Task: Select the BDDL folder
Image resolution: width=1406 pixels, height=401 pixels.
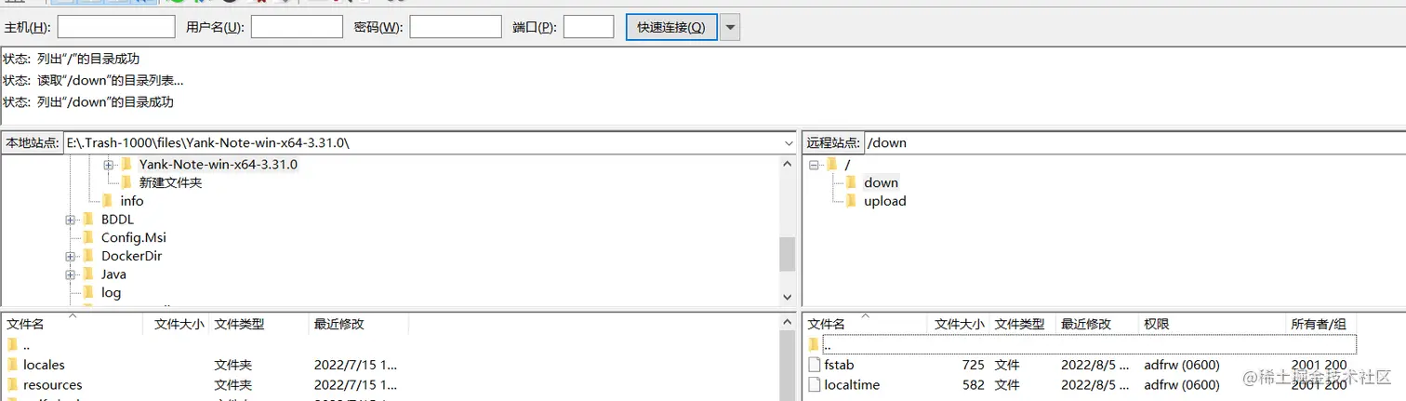Action: click(x=117, y=220)
